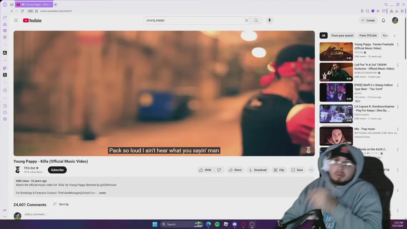Like the video (490K)
407x229 pixels.
tap(205, 170)
